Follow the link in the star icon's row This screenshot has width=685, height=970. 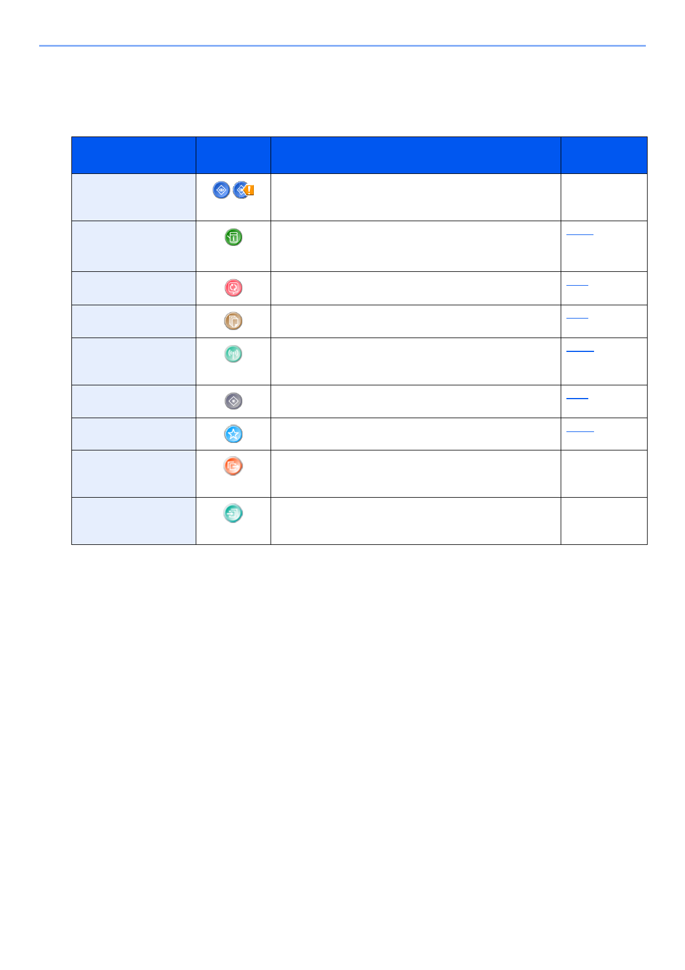[x=580, y=430]
